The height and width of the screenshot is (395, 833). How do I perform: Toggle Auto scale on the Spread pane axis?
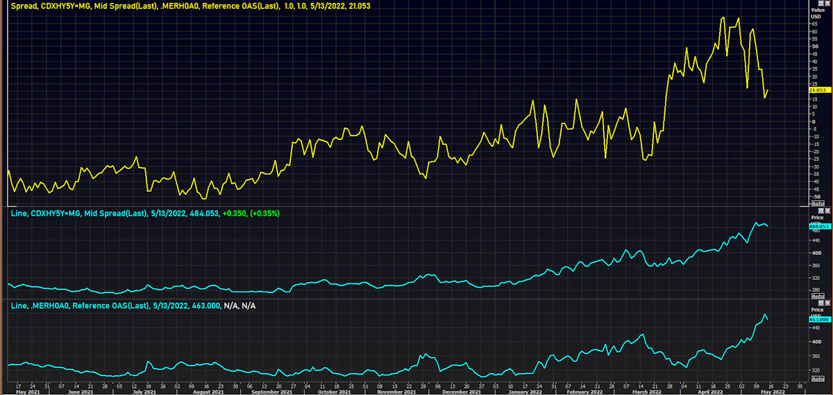click(818, 203)
